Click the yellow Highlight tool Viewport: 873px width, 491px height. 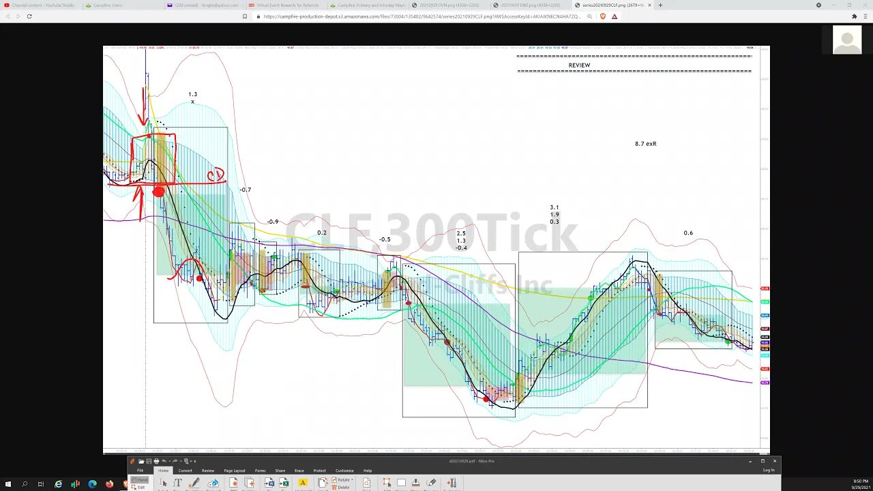[x=303, y=483]
